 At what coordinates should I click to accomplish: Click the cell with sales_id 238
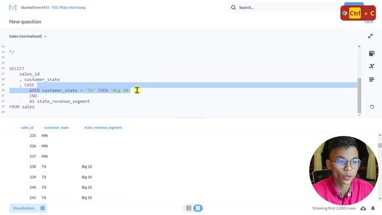[33, 167]
